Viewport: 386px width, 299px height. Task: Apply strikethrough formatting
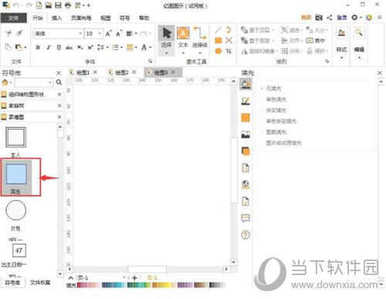(69, 47)
